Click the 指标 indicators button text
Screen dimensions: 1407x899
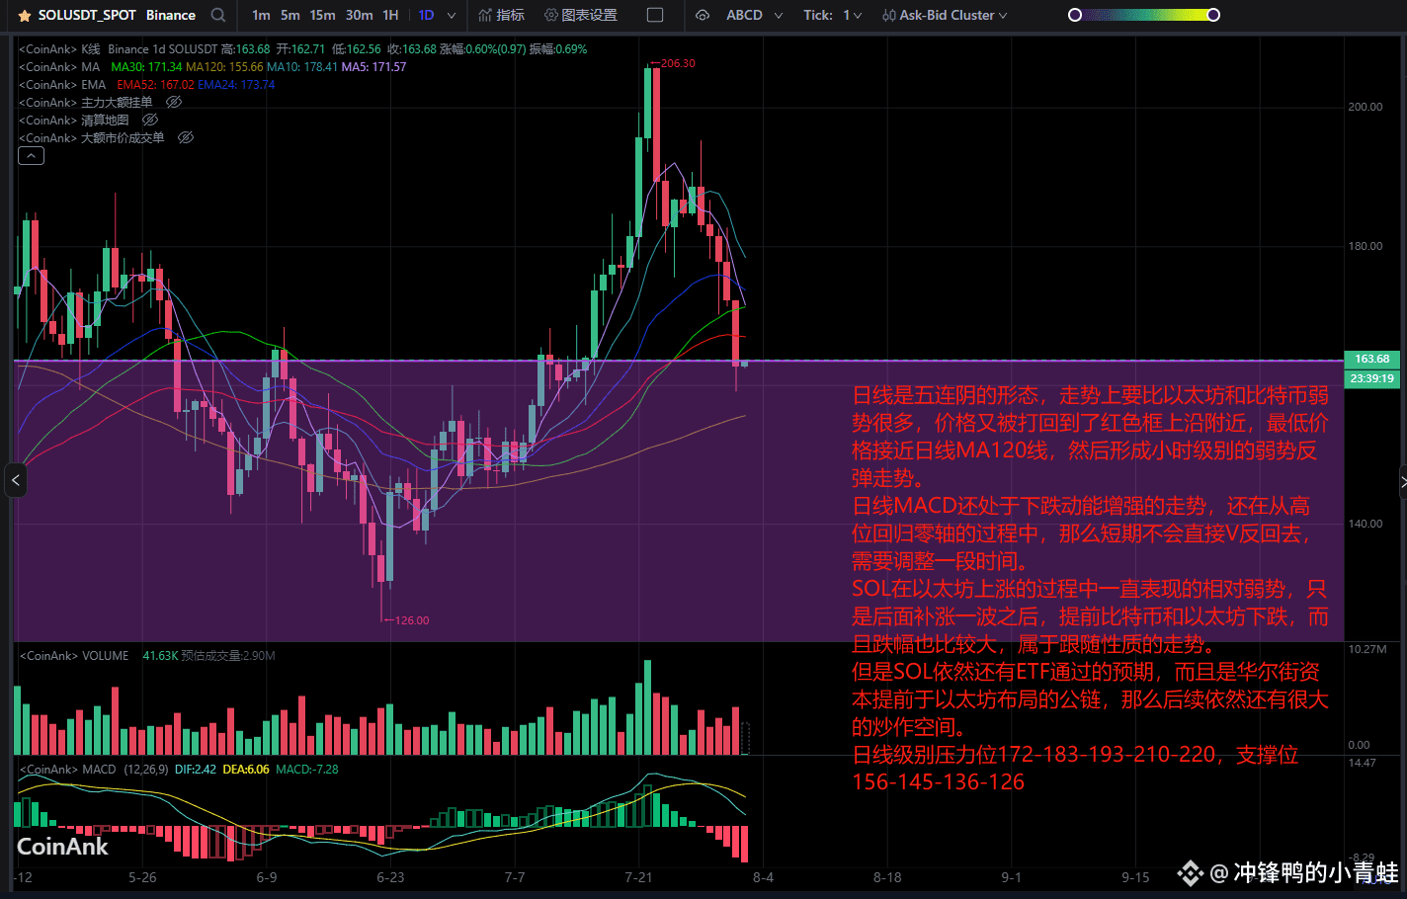[511, 15]
